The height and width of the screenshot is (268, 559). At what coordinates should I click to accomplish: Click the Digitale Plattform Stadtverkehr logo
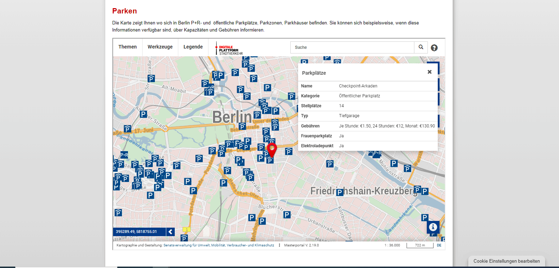pos(229,48)
